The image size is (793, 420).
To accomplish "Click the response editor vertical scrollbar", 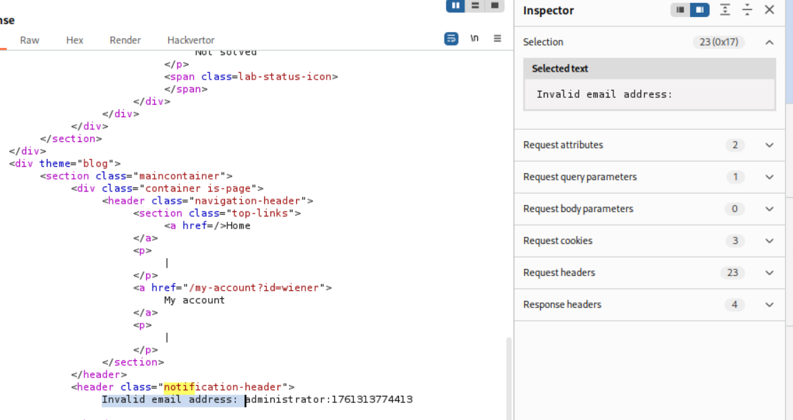I will click(508, 376).
